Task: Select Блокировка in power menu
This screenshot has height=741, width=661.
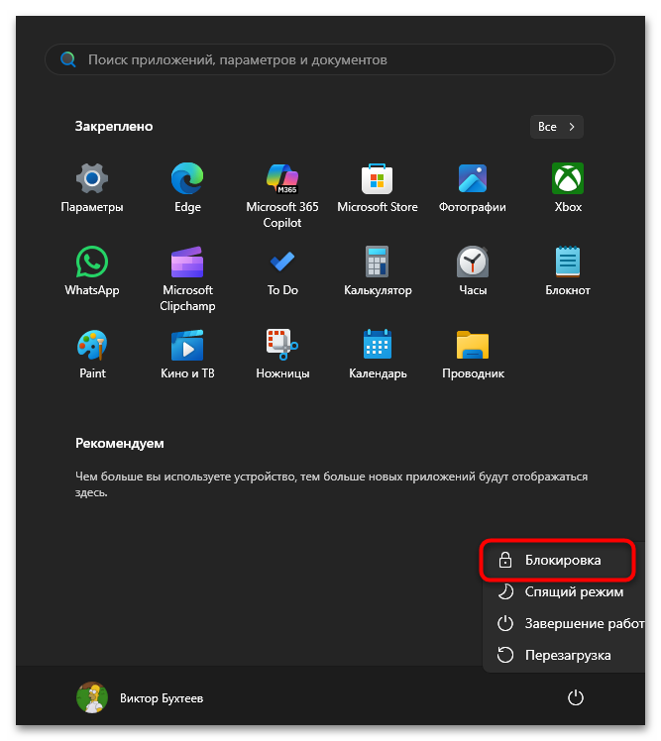Action: pyautogui.click(x=558, y=561)
